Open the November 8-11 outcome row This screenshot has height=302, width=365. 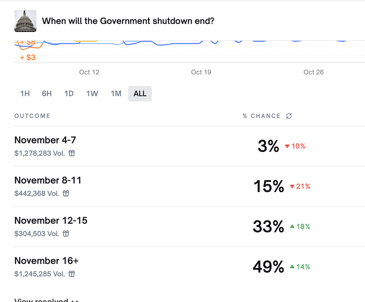coord(48,180)
